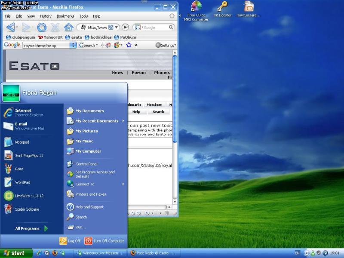344x258 pixels.
Task: Click Firefox quick launch icon in taskbar
Action: pyautogui.click(x=55, y=253)
